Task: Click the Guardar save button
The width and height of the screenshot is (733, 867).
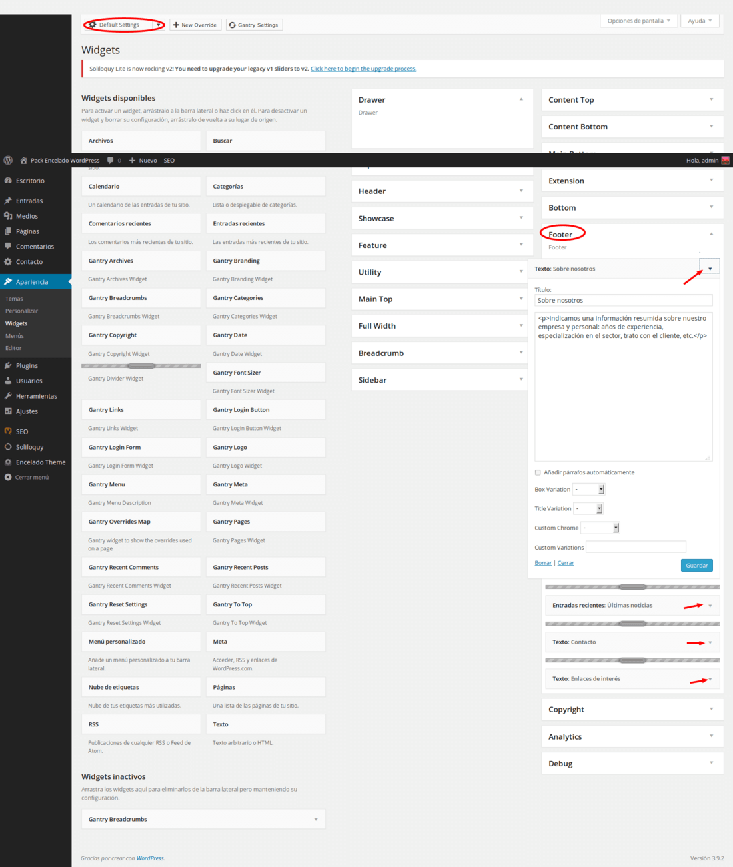Action: pos(697,565)
